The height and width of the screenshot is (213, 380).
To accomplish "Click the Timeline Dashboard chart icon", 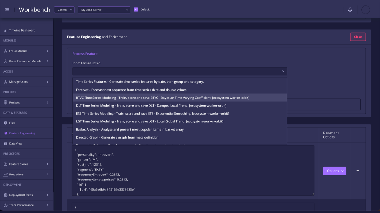I will click(x=6, y=31).
